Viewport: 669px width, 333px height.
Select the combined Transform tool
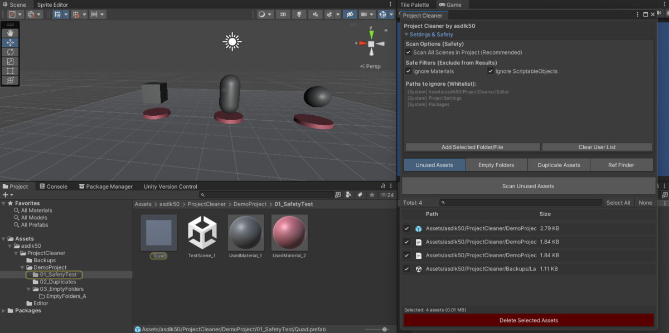pos(10,80)
